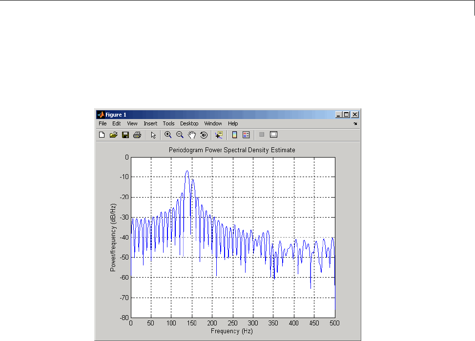Select the Pan hand tool

pyautogui.click(x=192, y=135)
